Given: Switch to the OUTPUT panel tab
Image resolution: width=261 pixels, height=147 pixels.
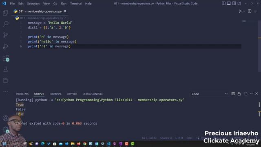Looking at the screenshot, I should [x=39, y=94].
